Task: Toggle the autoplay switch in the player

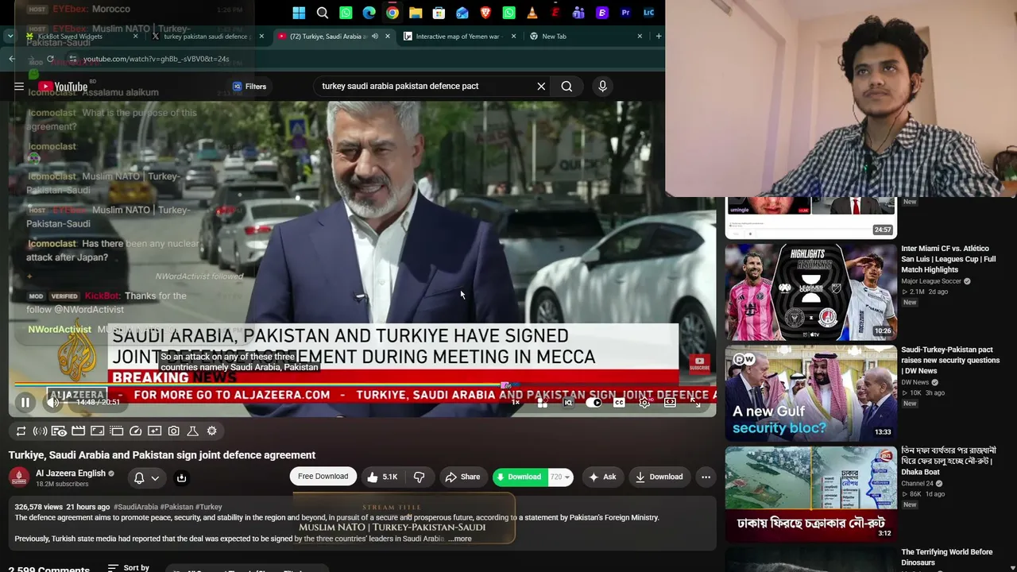Action: (x=594, y=403)
